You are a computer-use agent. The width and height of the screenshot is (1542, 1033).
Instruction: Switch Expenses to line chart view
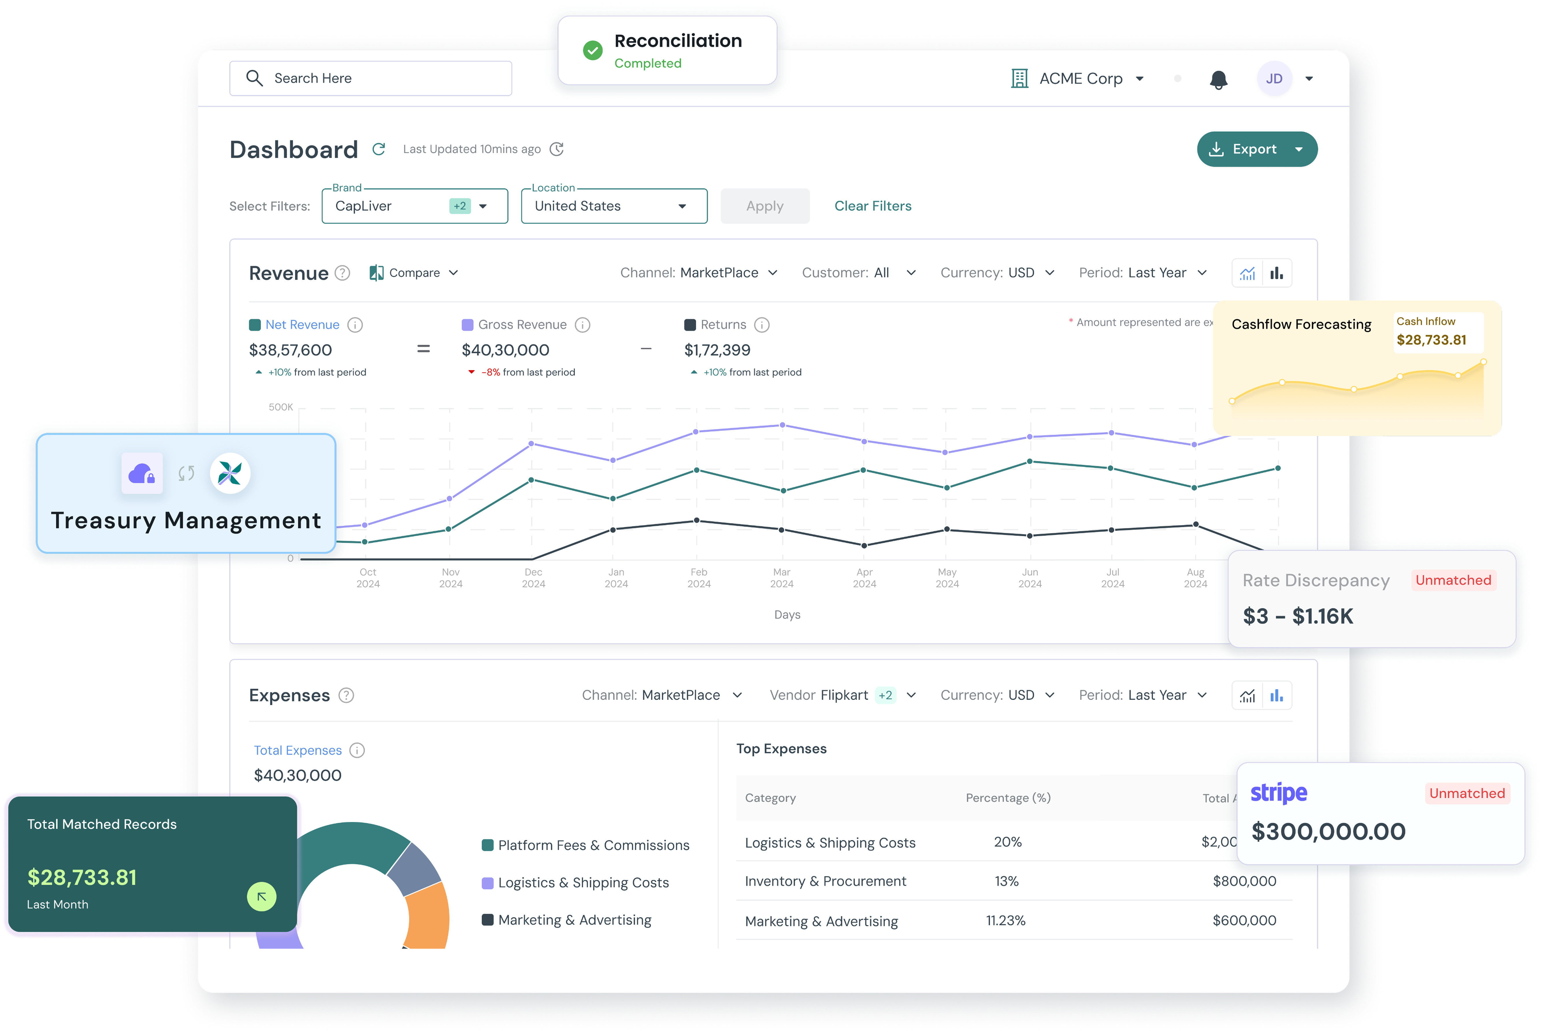pyautogui.click(x=1247, y=696)
